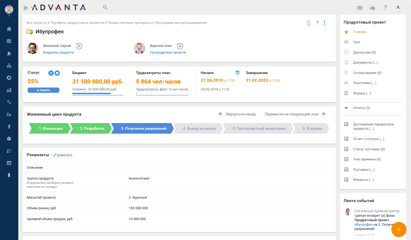Open the stepped Gantt chart sidebar icon
Image resolution: width=411 pixels, height=240 pixels.
pyautogui.click(x=9, y=114)
